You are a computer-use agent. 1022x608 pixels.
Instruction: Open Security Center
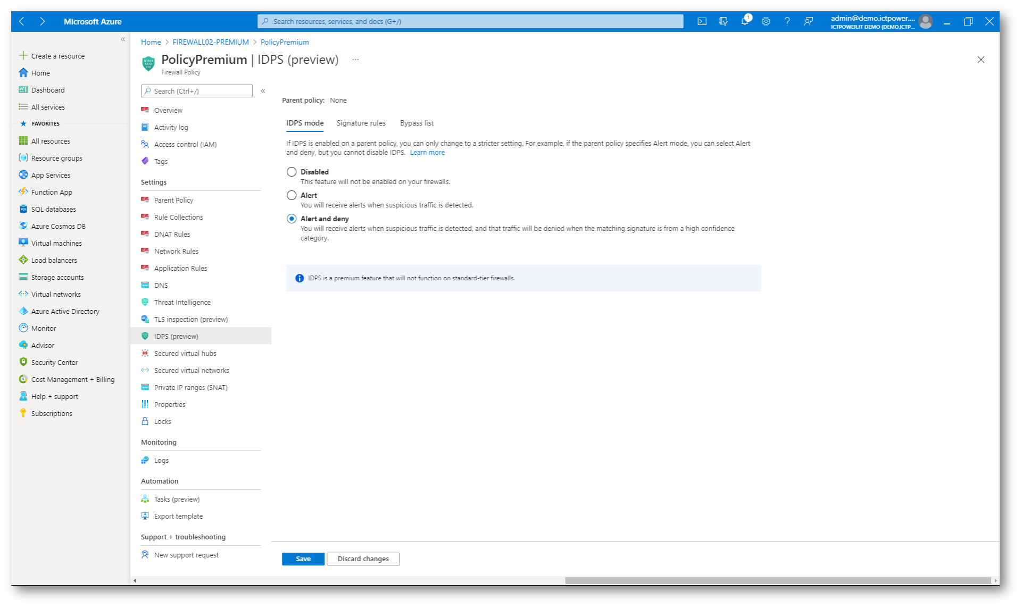pos(54,362)
